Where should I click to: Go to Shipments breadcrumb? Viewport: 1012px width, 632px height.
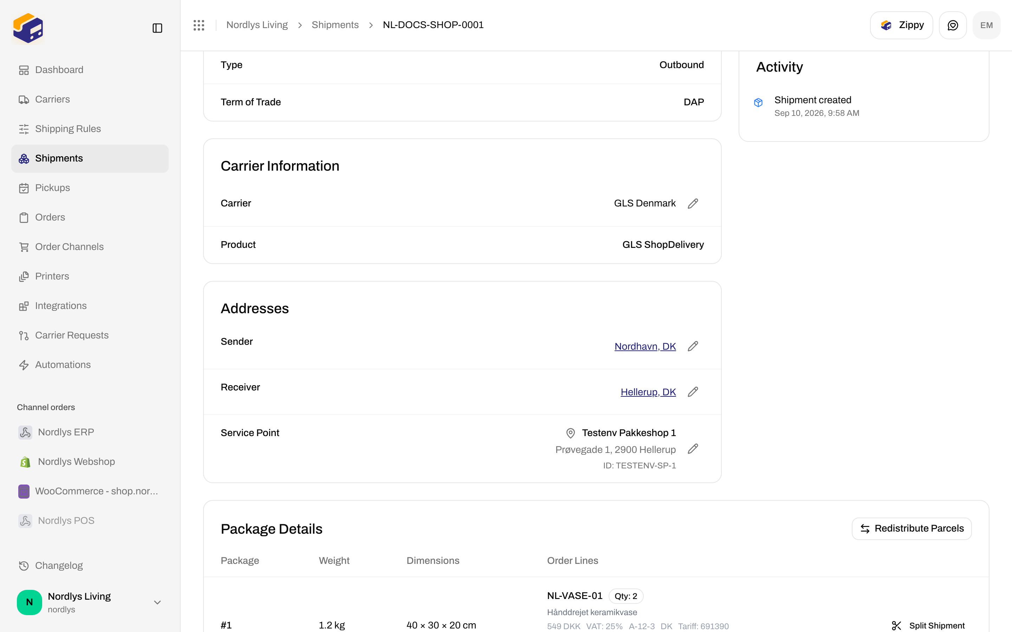coord(335,25)
